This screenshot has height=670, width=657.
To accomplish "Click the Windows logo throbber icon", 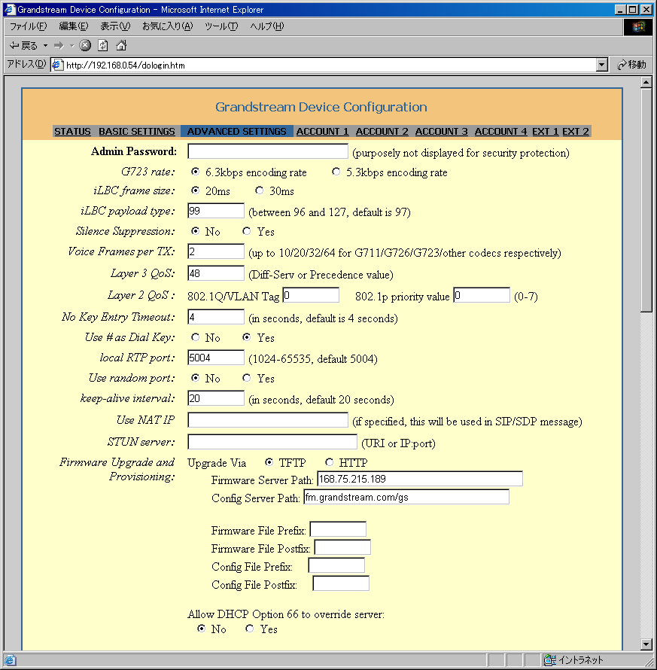I will (639, 26).
